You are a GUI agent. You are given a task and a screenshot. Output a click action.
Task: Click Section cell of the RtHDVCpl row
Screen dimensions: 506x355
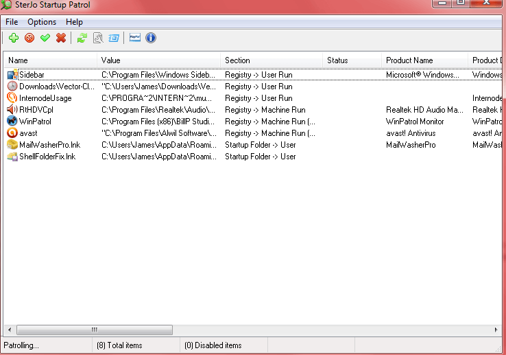pos(265,110)
